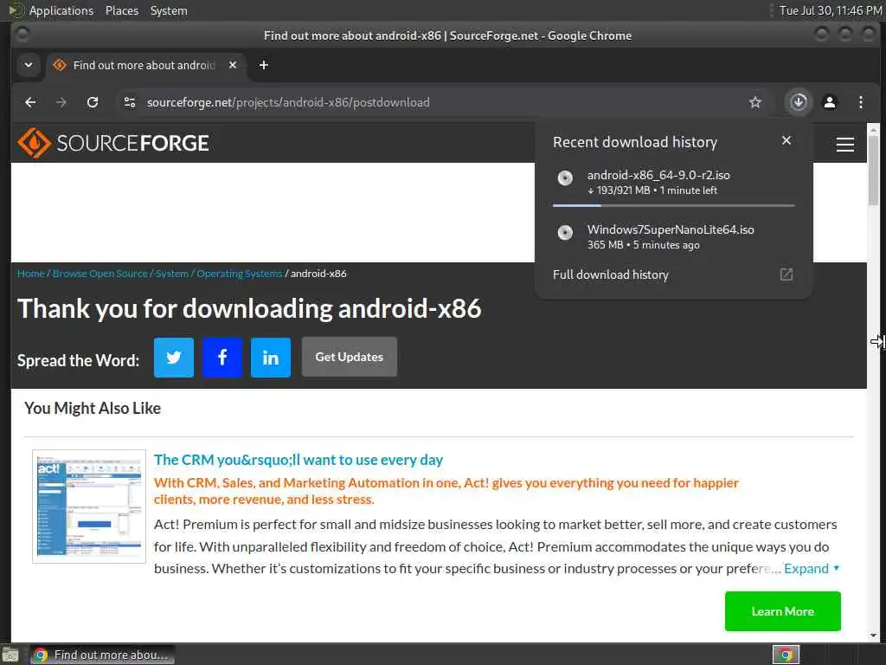Open the System menu
886x665 pixels.
[x=169, y=10]
